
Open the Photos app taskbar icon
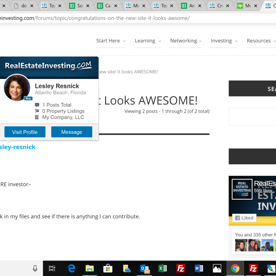coord(217,268)
